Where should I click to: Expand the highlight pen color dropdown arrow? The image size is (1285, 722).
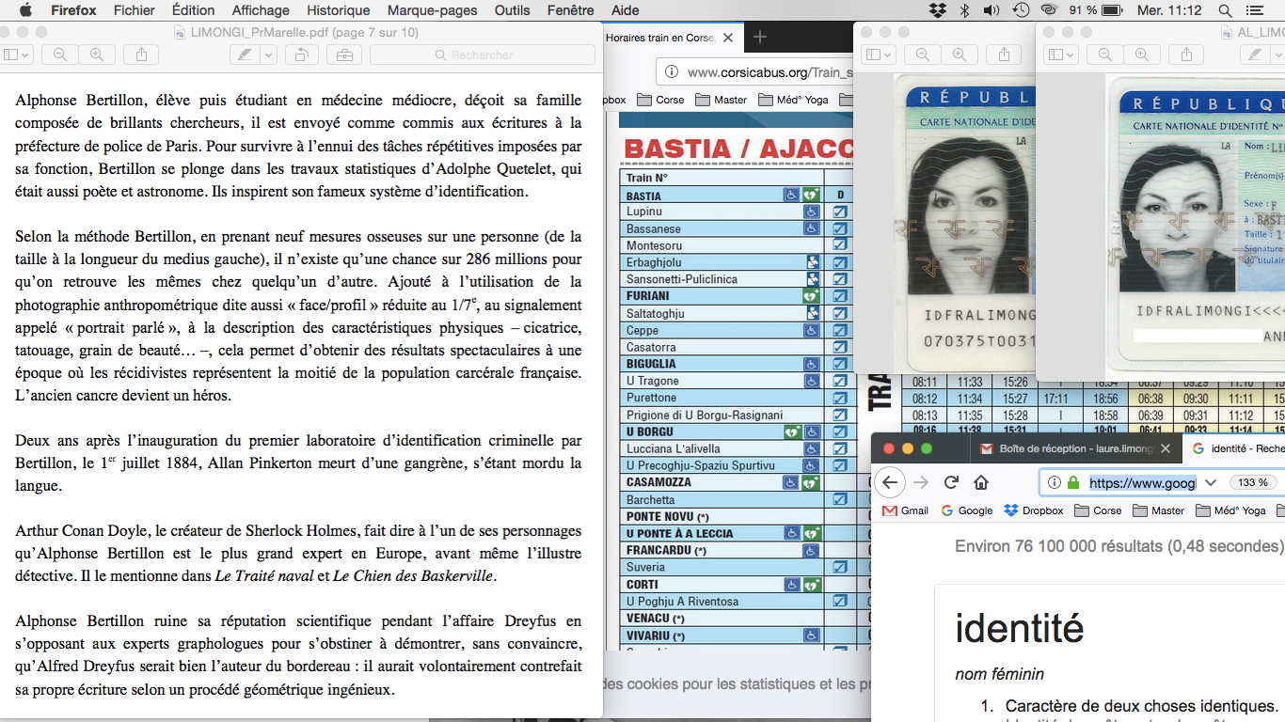[x=268, y=55]
